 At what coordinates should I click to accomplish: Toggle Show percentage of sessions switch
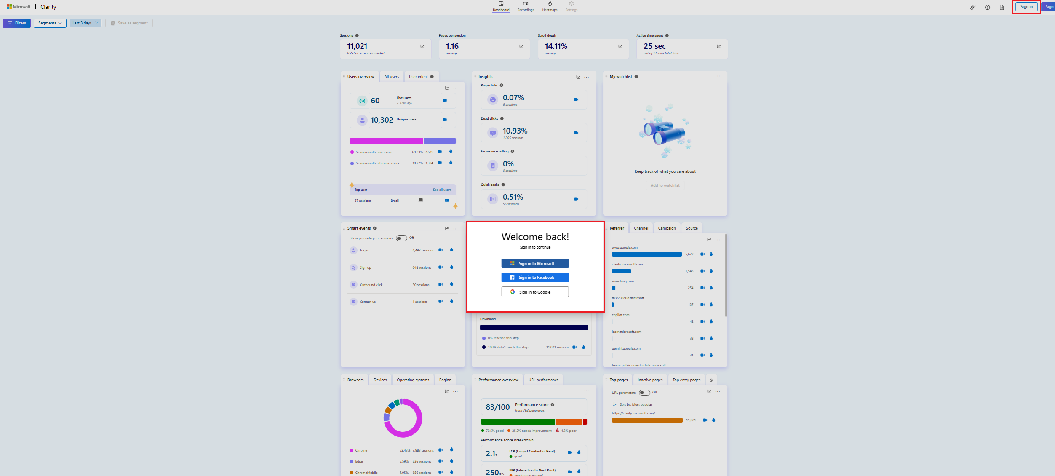tap(401, 238)
